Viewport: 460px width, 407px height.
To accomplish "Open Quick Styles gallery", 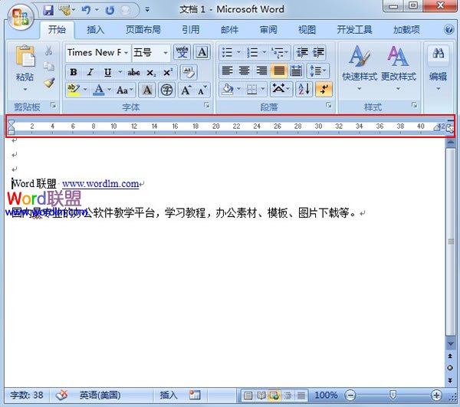I will point(360,68).
